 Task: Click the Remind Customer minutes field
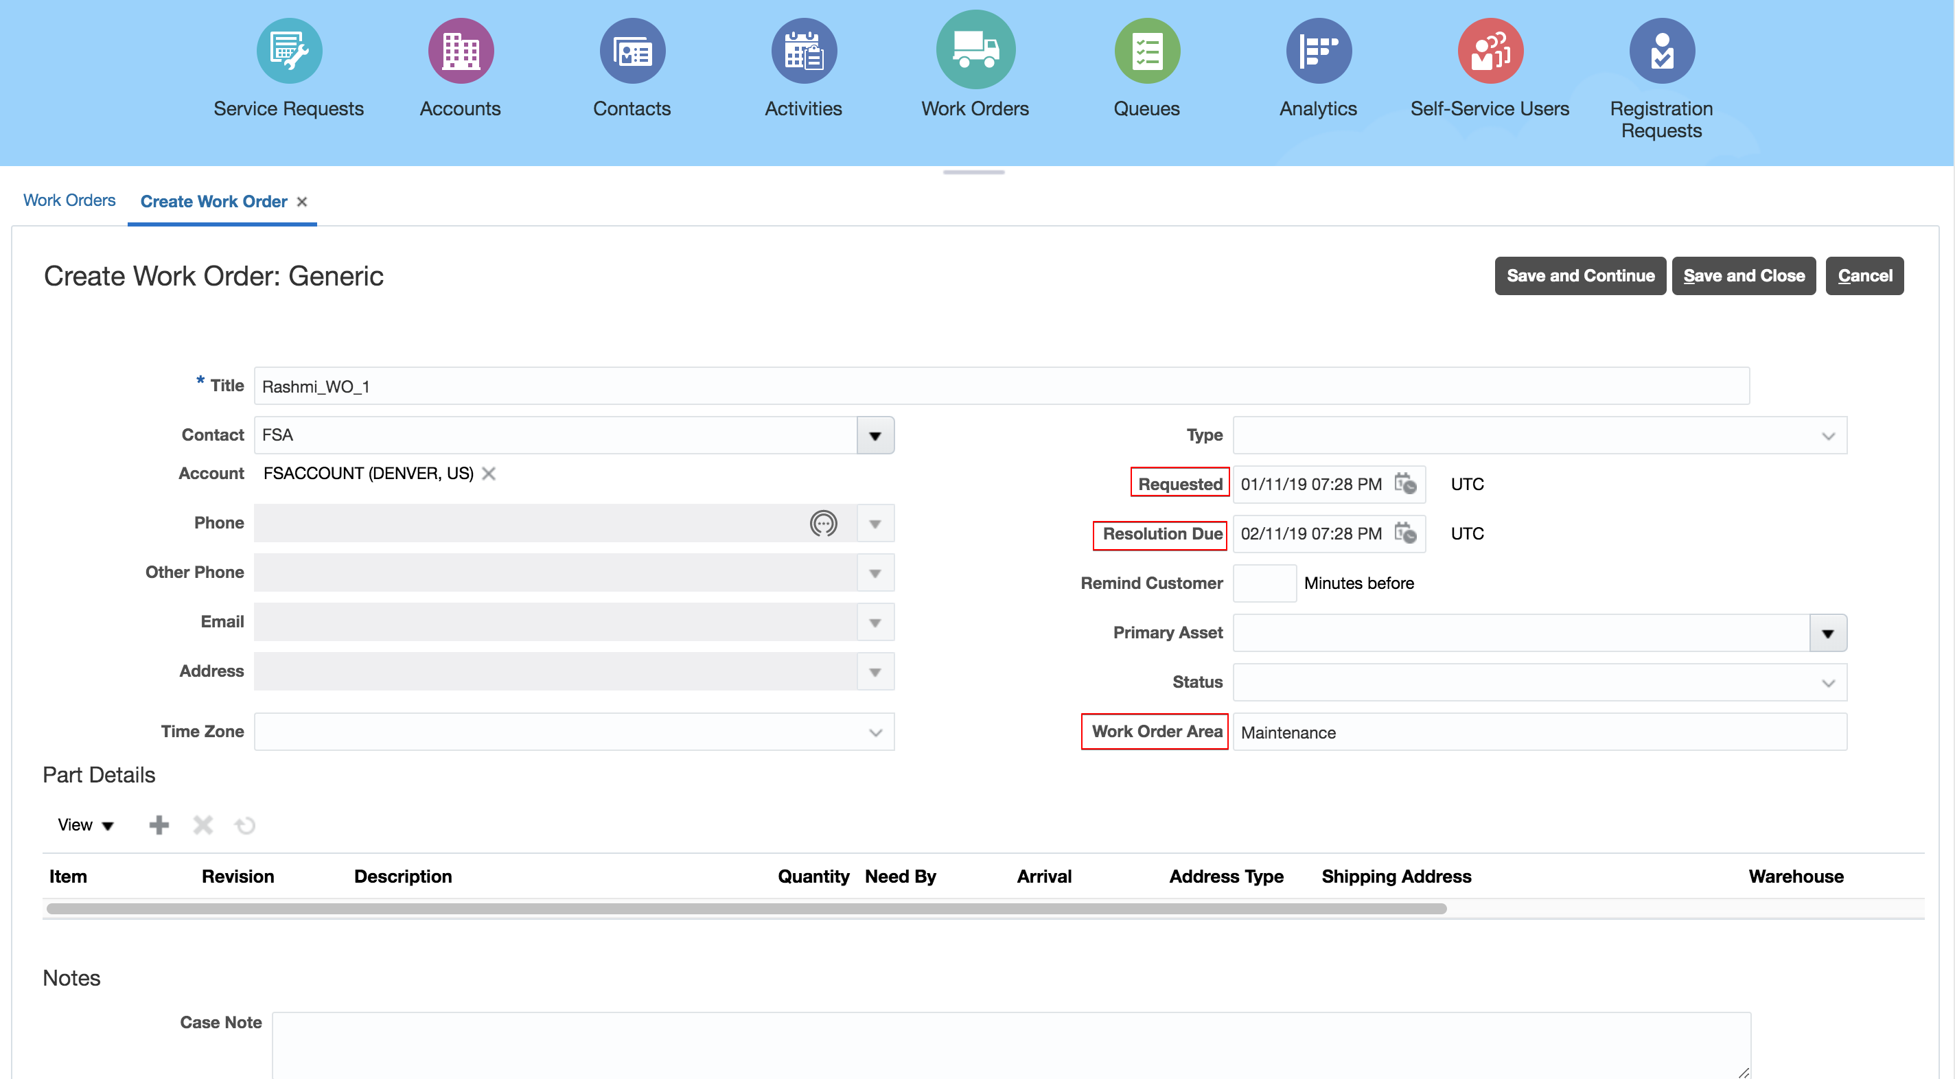(x=1264, y=583)
